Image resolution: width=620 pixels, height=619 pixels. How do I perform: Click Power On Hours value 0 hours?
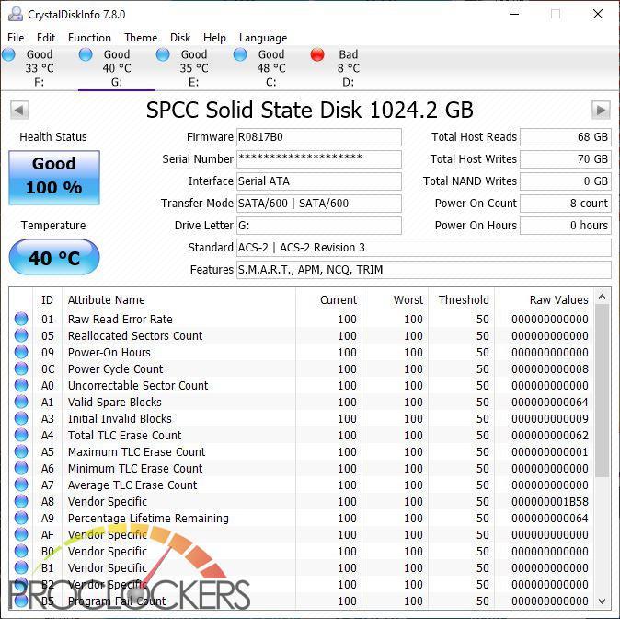565,226
